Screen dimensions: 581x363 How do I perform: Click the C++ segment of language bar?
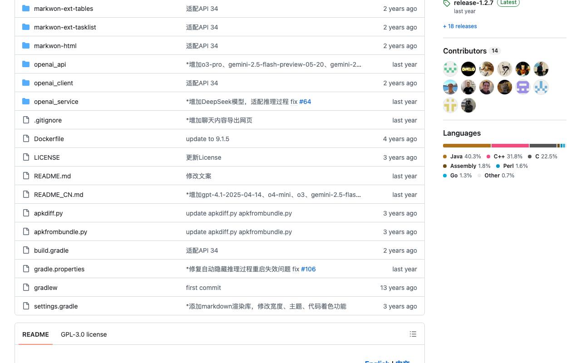pyautogui.click(x=510, y=146)
